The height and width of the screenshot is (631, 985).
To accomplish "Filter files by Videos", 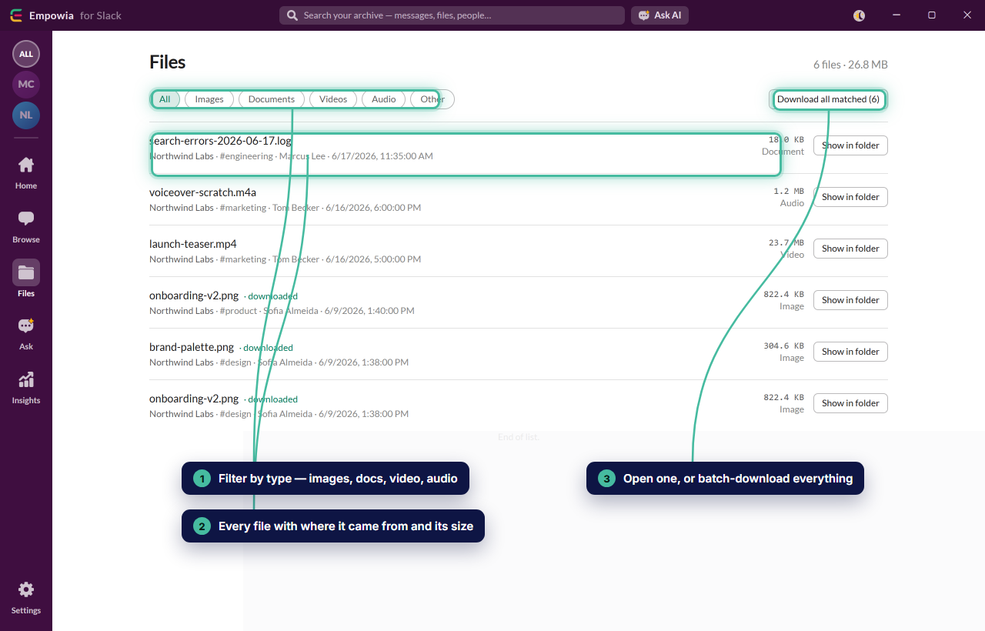I will coord(333,99).
